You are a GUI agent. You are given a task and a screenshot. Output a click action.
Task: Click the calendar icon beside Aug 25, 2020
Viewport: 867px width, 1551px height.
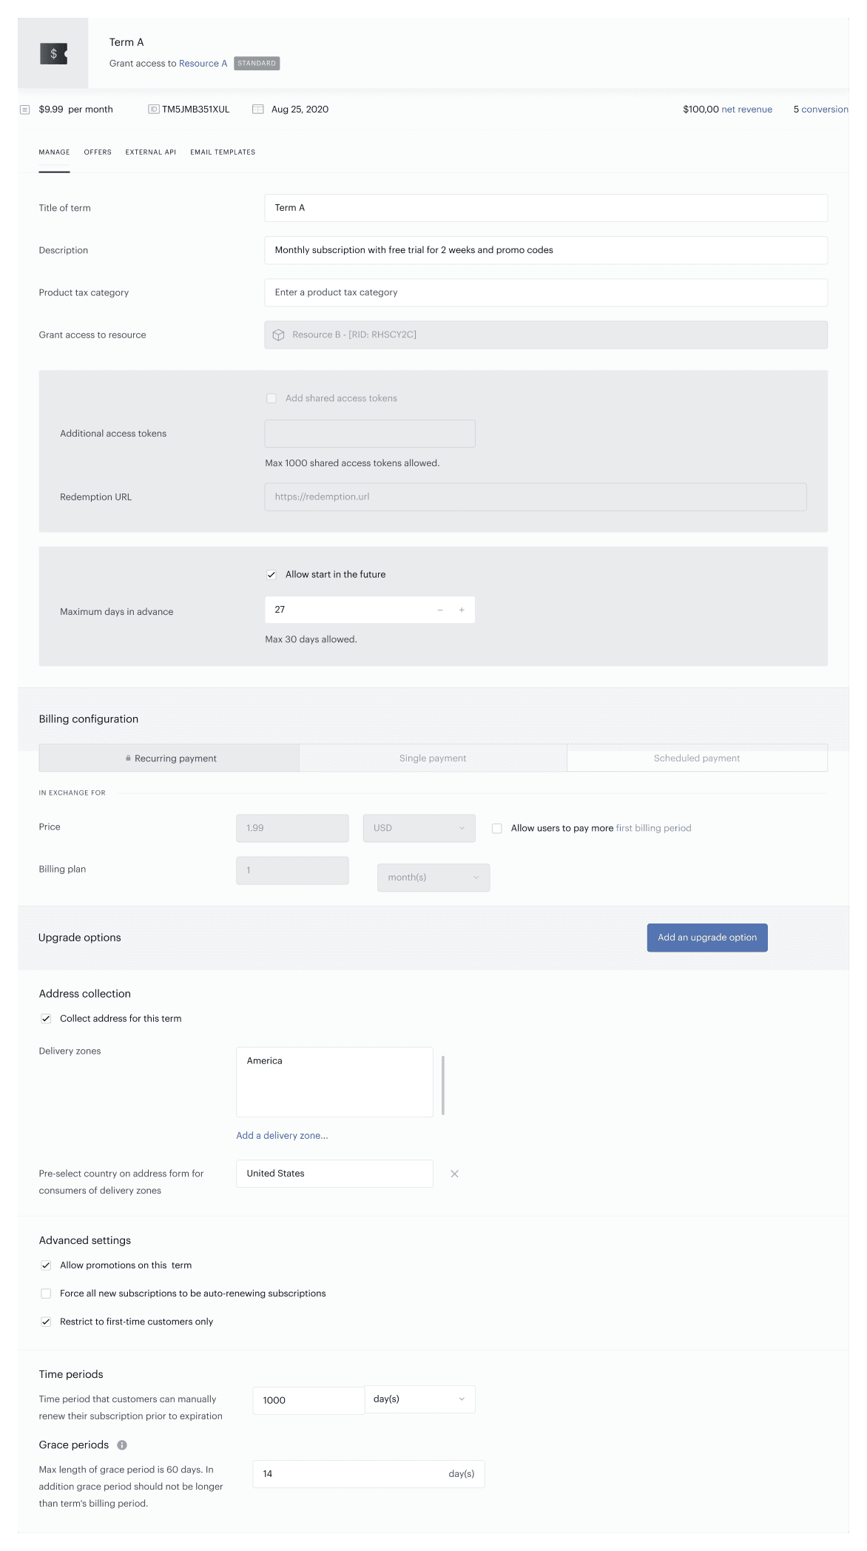coord(258,110)
